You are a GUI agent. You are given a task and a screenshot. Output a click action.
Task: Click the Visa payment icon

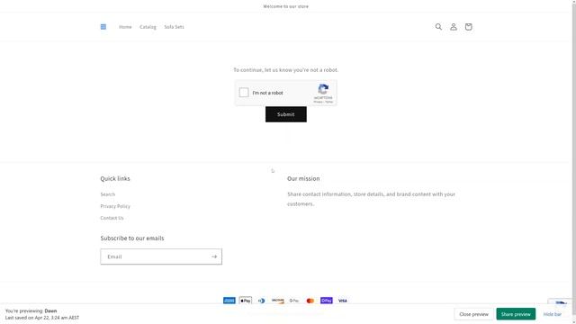pos(342,301)
